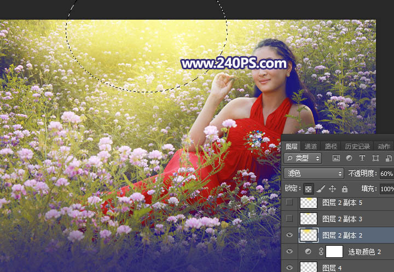Click lock position move icon
The width and height of the screenshot is (394, 272).
tap(332, 189)
